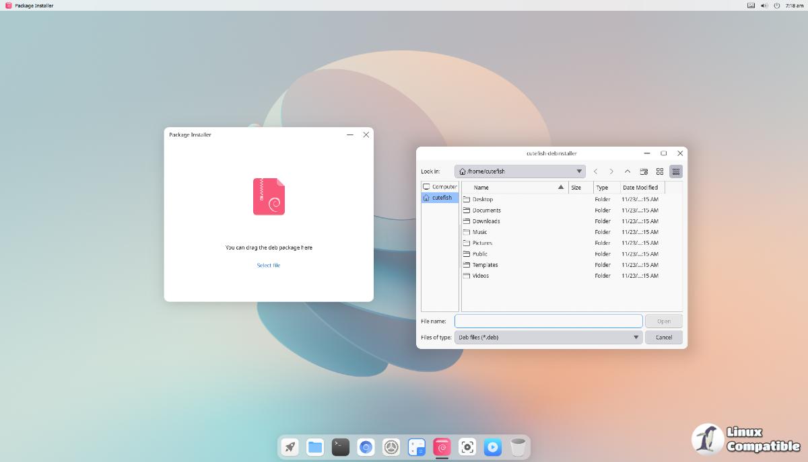808x462 pixels.
Task: Open the screenshot tool in dock
Action: point(467,447)
